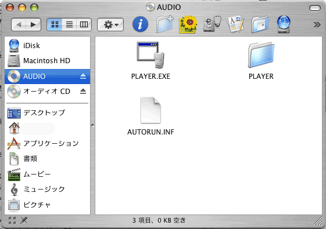The height and width of the screenshot is (229, 326).
Task: Open the blue folder icon in toolbar
Action: 260,24
